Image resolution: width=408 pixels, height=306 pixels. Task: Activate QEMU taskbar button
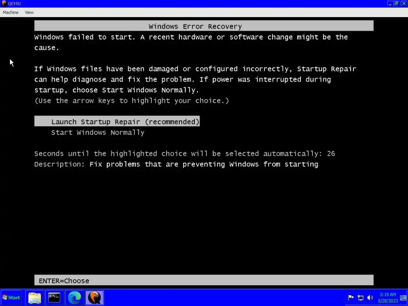94,298
